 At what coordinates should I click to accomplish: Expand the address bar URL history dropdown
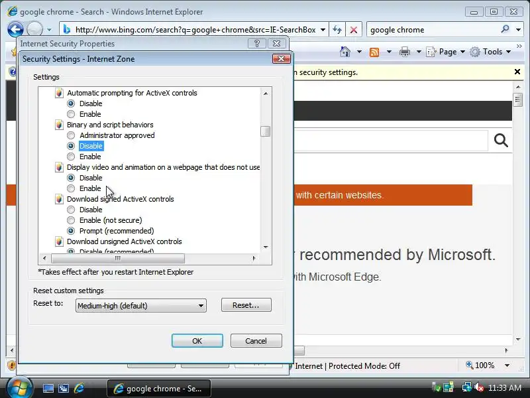click(x=323, y=30)
